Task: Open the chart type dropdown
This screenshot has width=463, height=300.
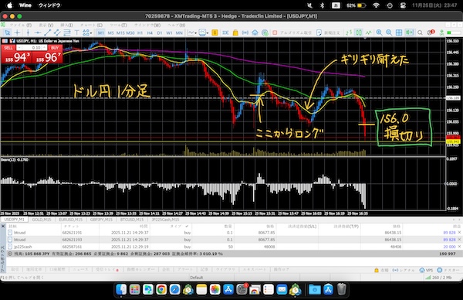Action: (x=192, y=32)
